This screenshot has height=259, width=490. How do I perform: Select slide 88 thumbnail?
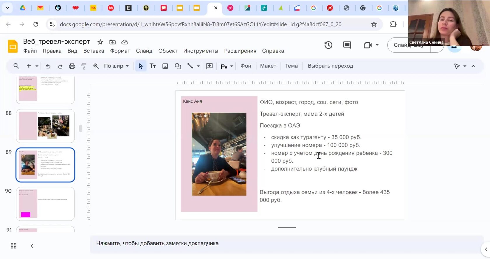(x=45, y=126)
